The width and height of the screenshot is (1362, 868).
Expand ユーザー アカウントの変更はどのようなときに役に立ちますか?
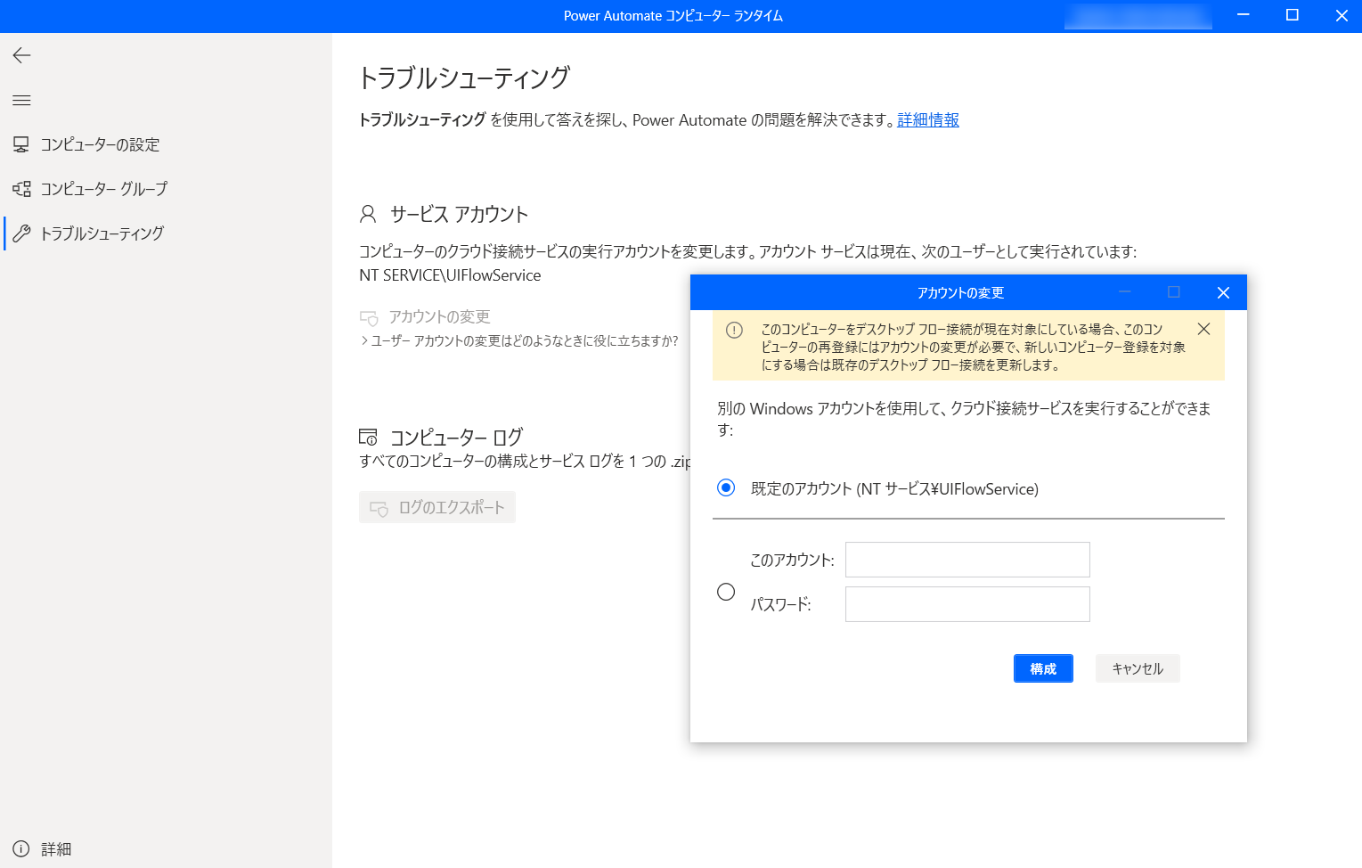pos(519,340)
